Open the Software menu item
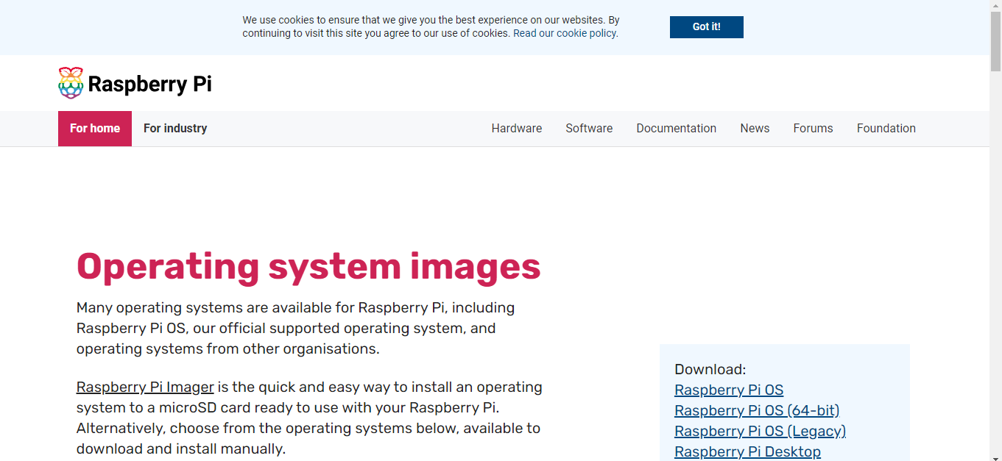This screenshot has height=461, width=1002. 589,129
